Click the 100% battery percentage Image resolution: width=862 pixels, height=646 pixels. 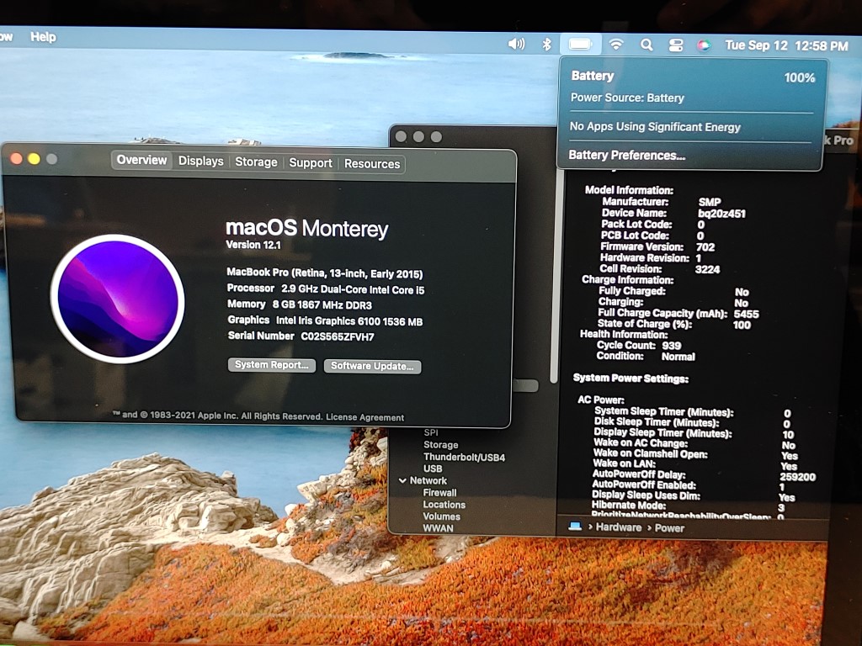tap(800, 78)
